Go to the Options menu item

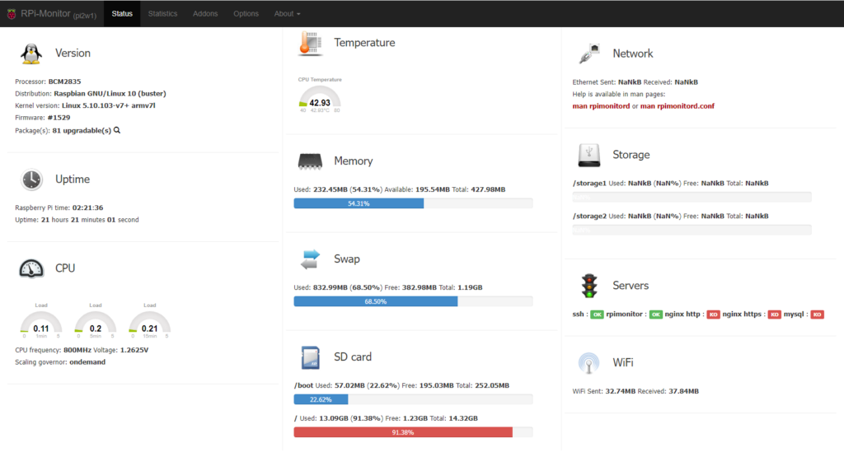coord(246,14)
